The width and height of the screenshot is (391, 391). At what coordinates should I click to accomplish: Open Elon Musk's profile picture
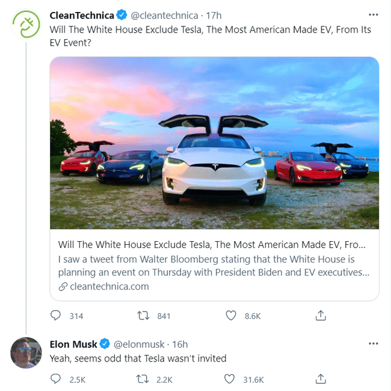[26, 353]
